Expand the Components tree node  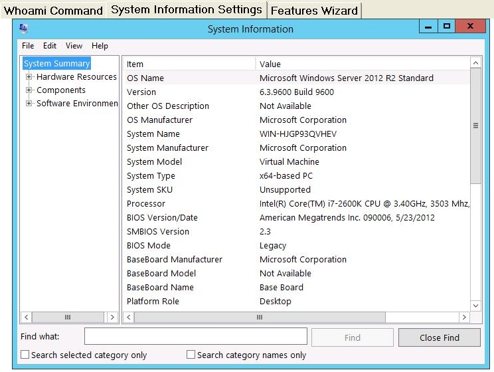coord(29,90)
